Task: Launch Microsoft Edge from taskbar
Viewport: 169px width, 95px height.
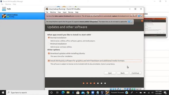Action: pos(63,93)
